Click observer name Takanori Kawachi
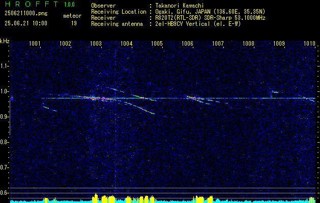 tap(179, 6)
